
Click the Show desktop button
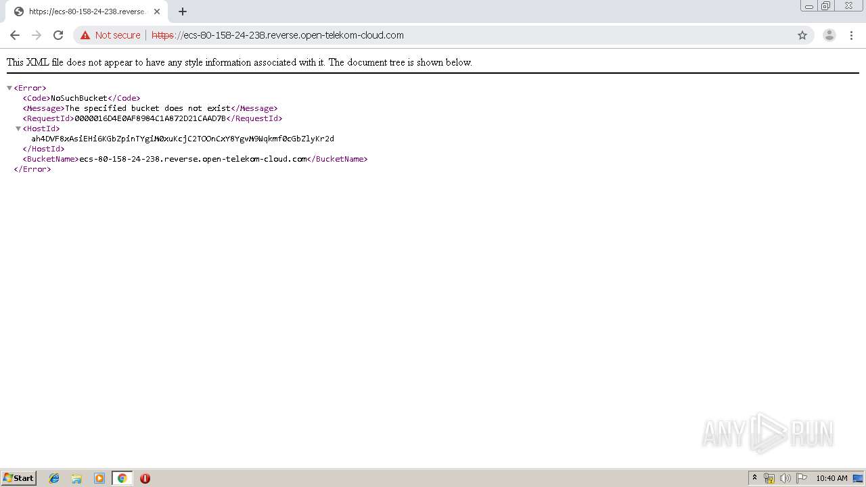[858, 478]
